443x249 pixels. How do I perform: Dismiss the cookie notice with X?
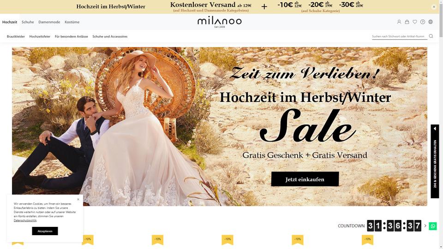pyautogui.click(x=78, y=199)
